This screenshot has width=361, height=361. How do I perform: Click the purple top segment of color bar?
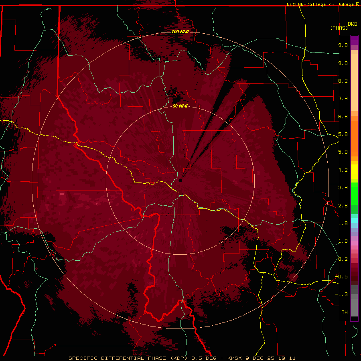(354, 40)
